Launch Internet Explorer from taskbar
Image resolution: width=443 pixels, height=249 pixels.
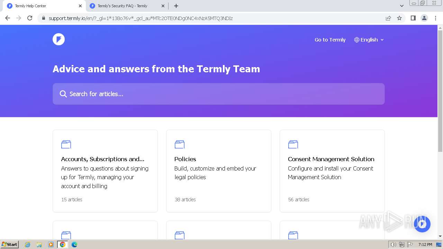(28, 245)
